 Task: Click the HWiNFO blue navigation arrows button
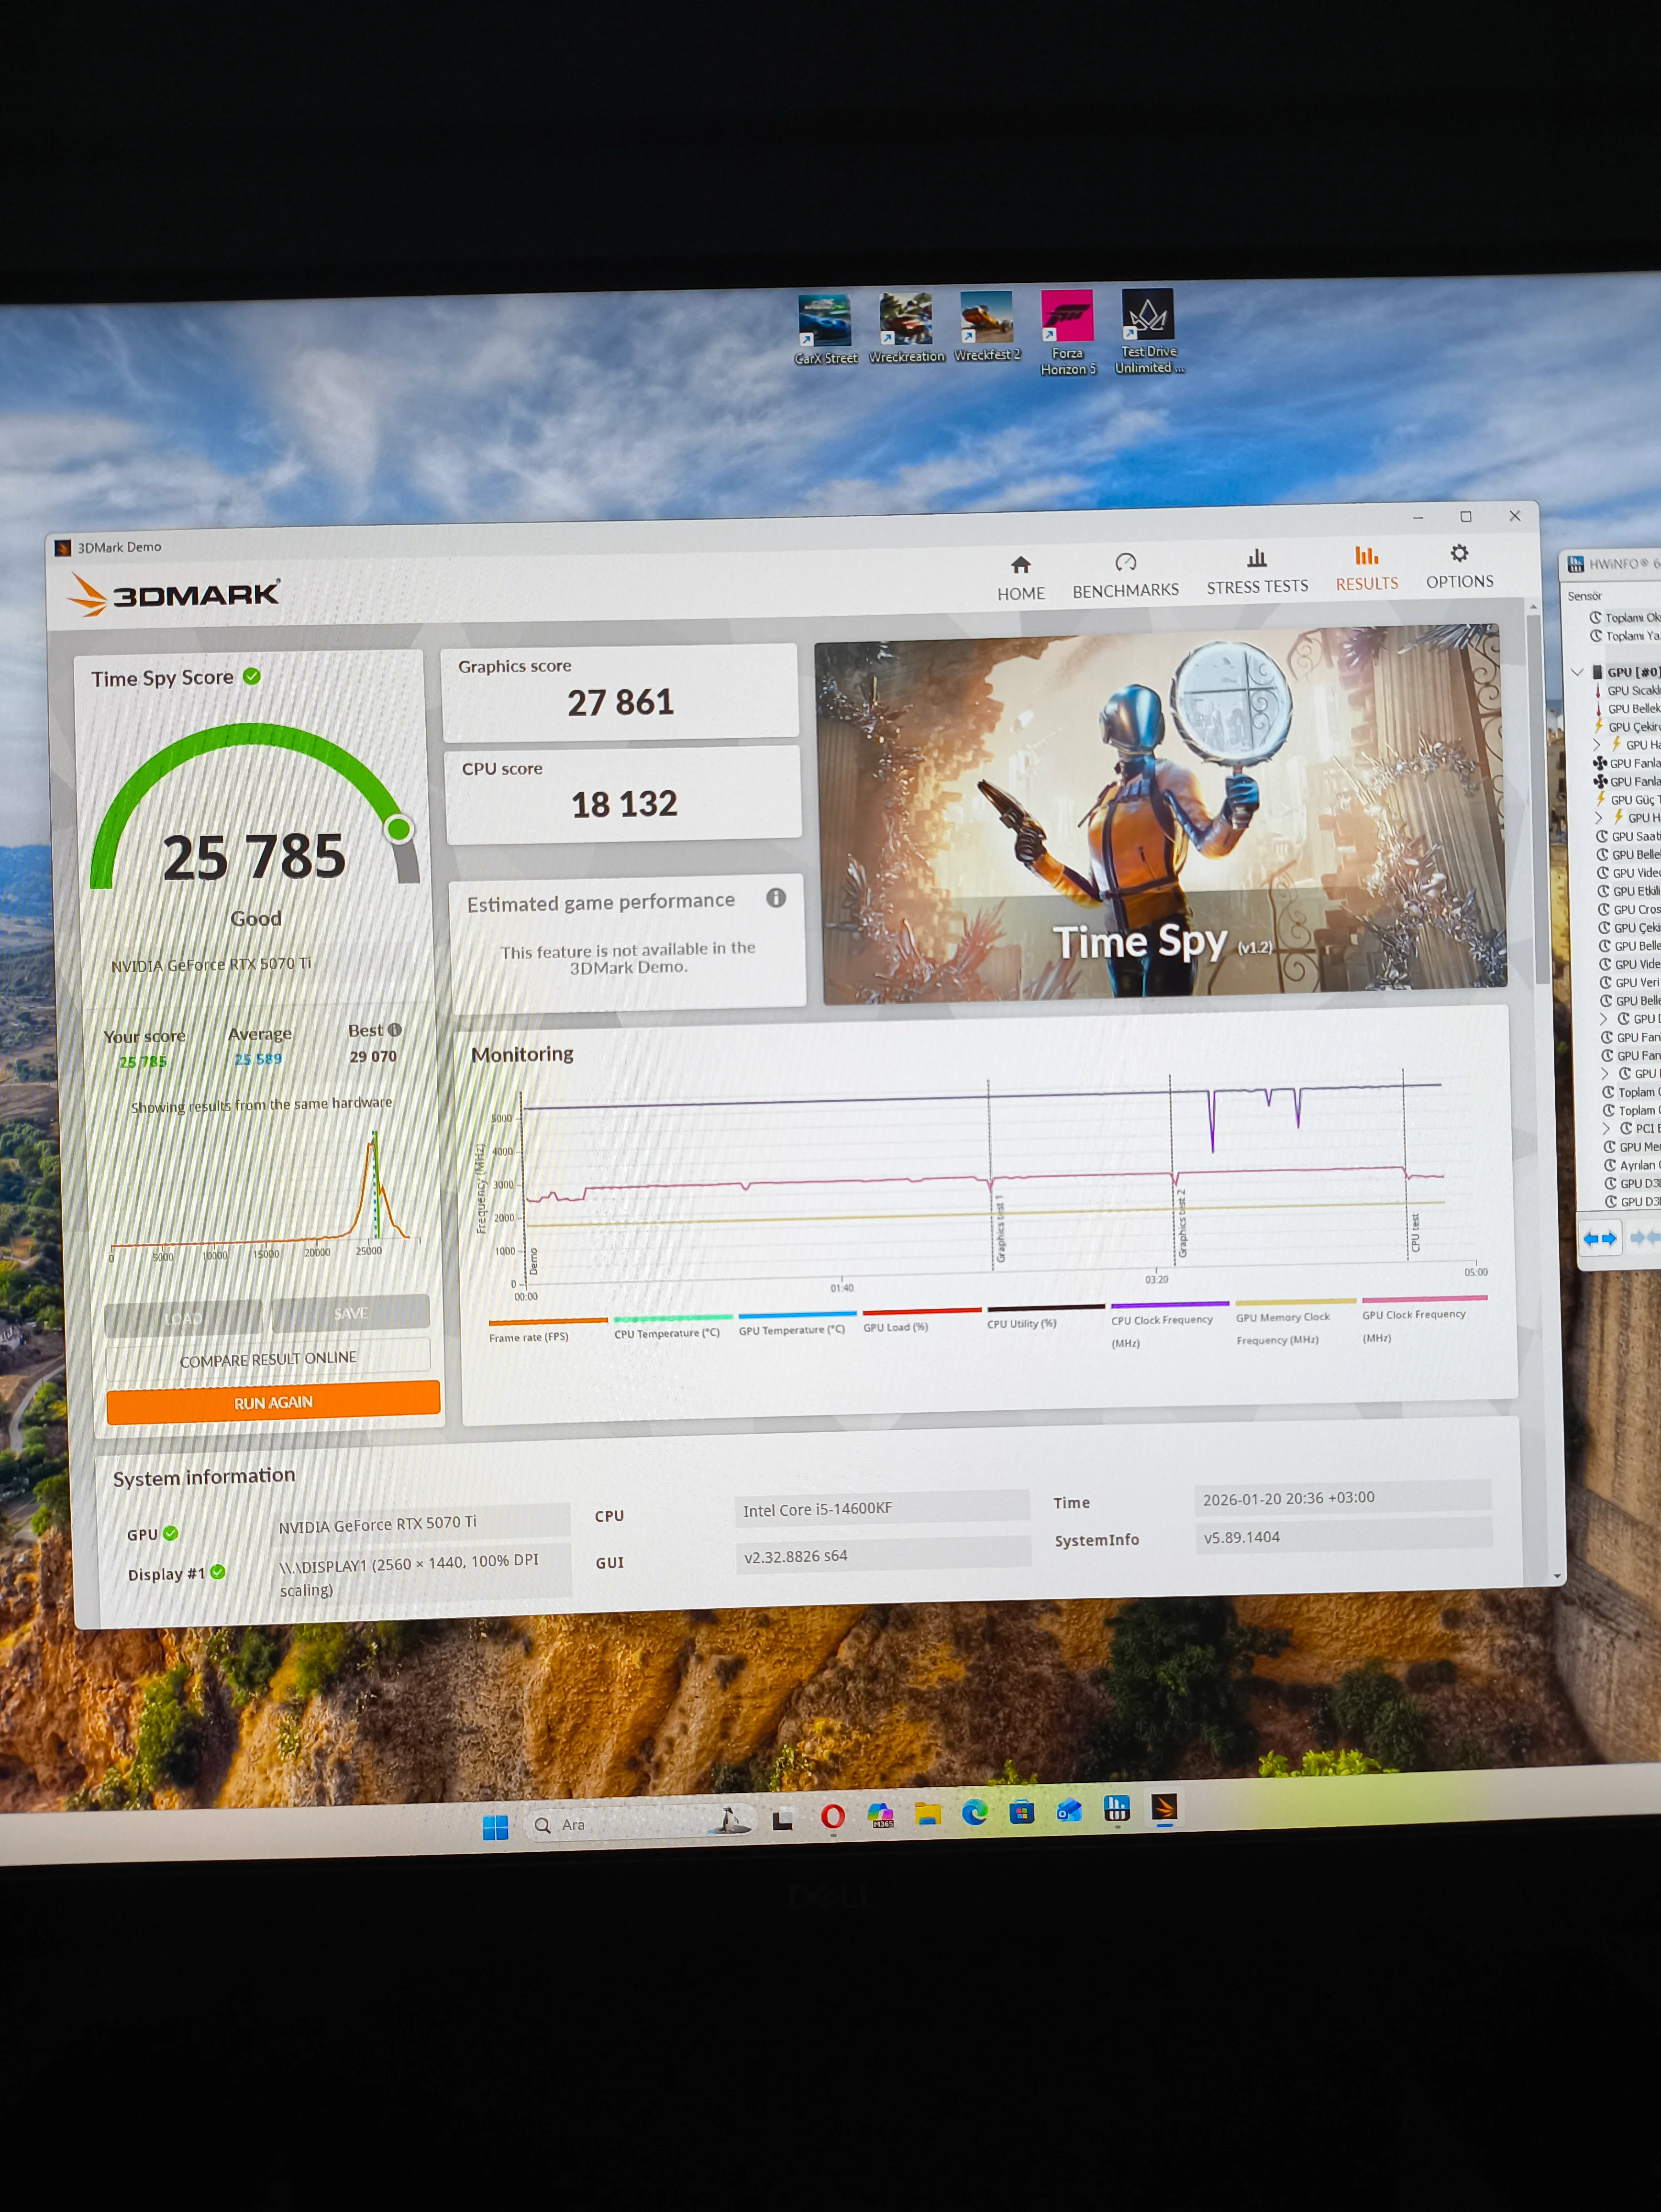1599,1238
